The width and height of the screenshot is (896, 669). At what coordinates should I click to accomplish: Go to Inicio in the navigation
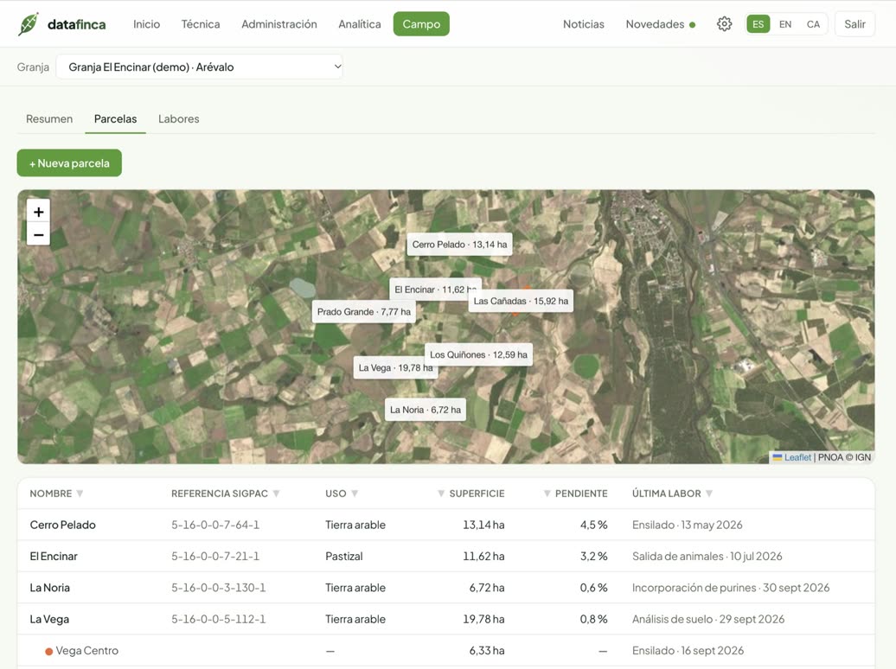pyautogui.click(x=146, y=24)
